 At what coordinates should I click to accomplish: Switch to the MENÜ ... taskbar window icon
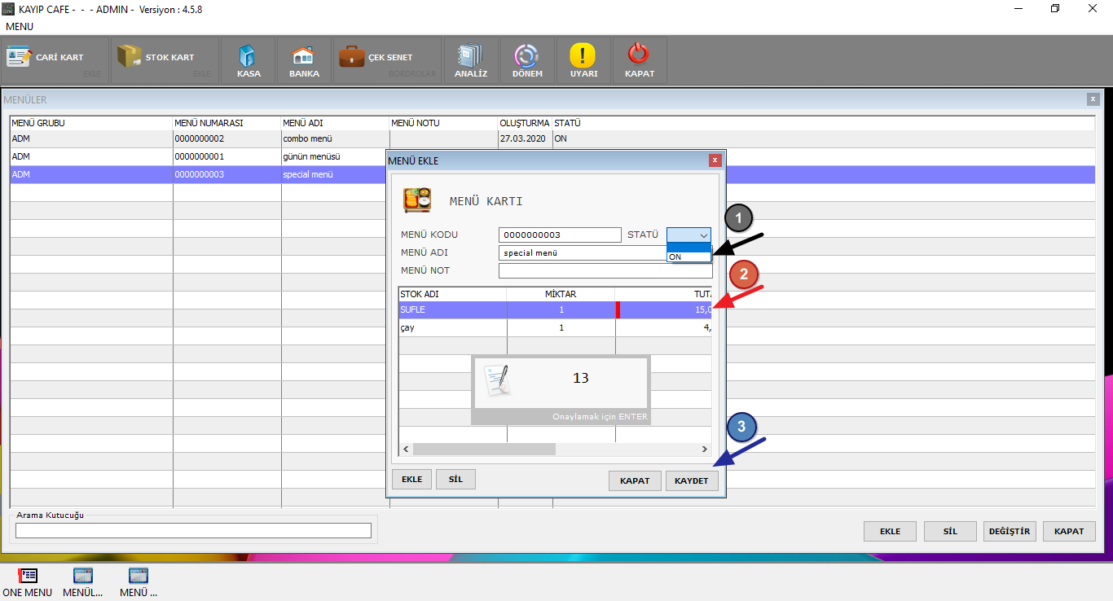pos(139,575)
